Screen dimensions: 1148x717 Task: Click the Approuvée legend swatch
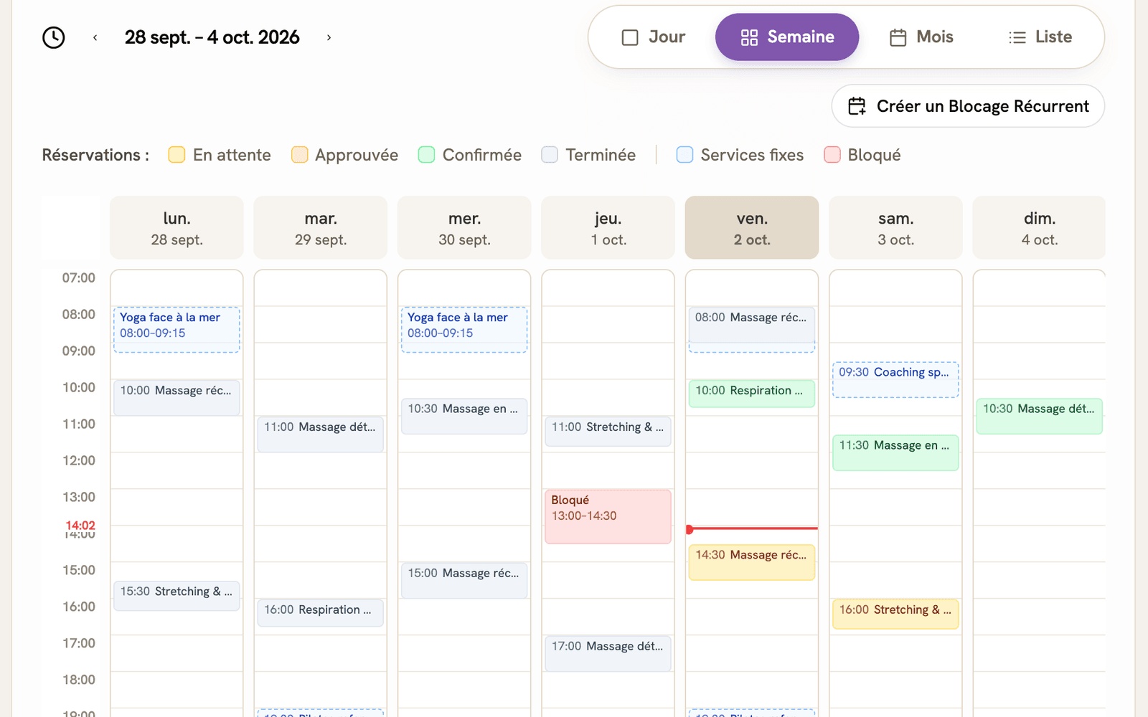(x=299, y=155)
